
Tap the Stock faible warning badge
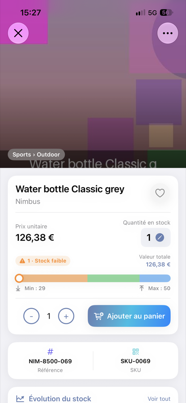point(43,261)
